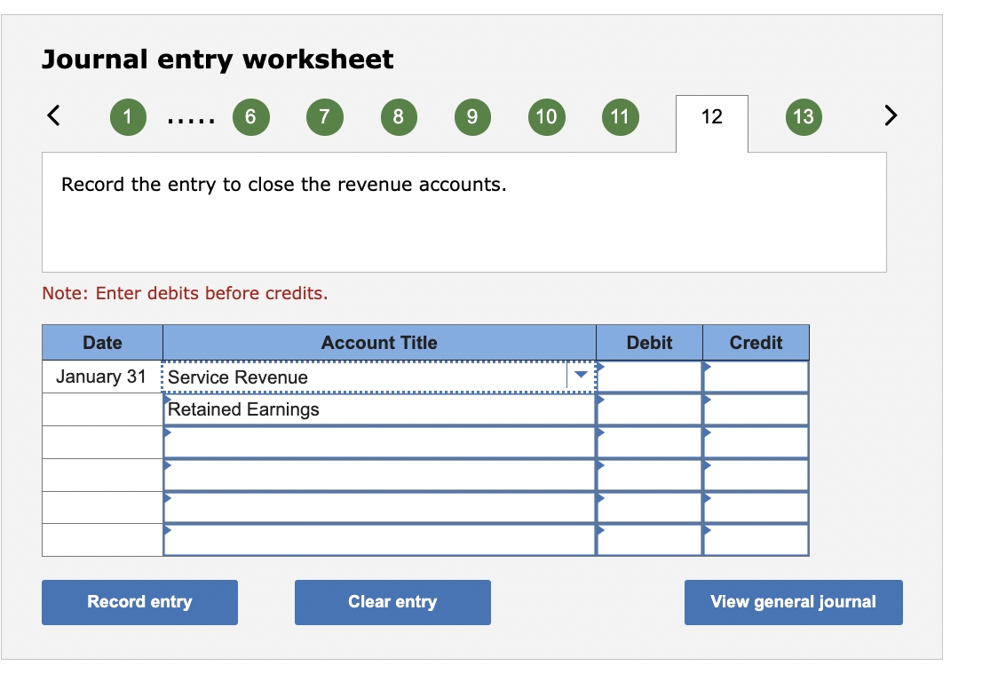Click the Debit cell for Service Revenue
Image resolution: width=998 pixels, height=682 pixels.
[x=649, y=376]
